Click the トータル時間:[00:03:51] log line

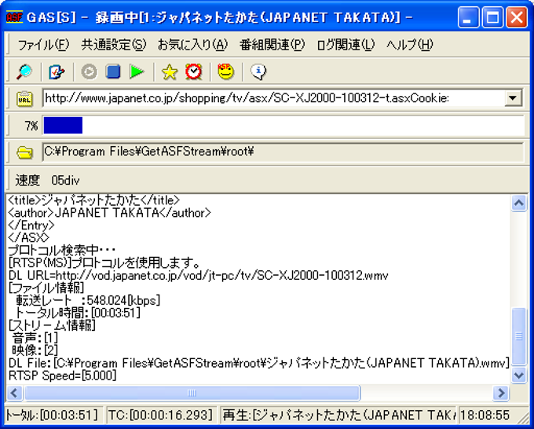pos(78,313)
